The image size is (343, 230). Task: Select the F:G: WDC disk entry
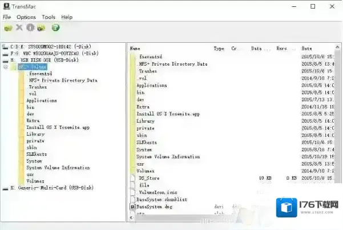(x=54, y=53)
